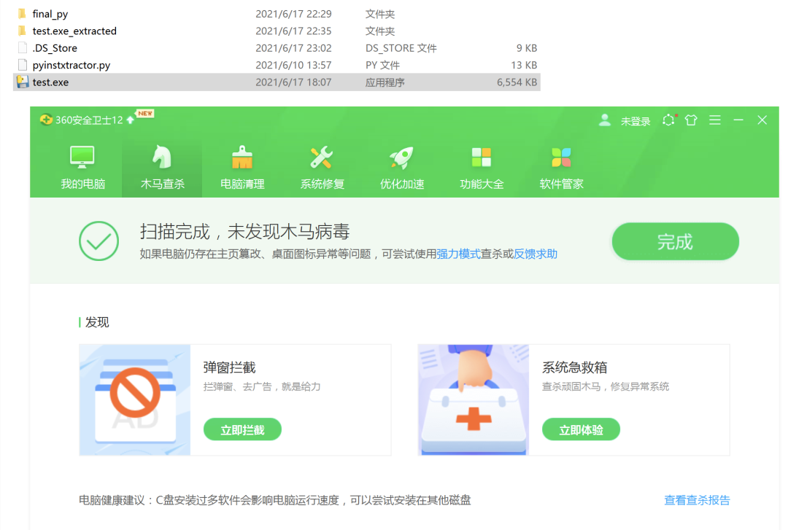
Task: Click the .DS_Store file icon
Action: [x=22, y=47]
